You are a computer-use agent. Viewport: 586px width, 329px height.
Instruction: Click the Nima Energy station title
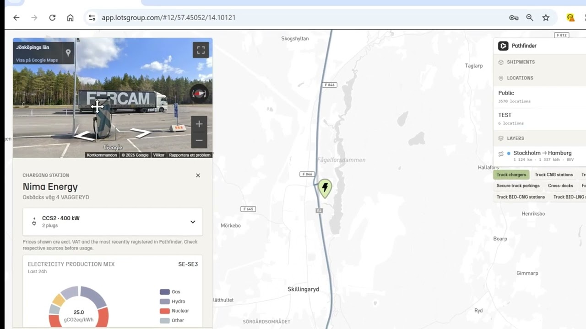50,187
